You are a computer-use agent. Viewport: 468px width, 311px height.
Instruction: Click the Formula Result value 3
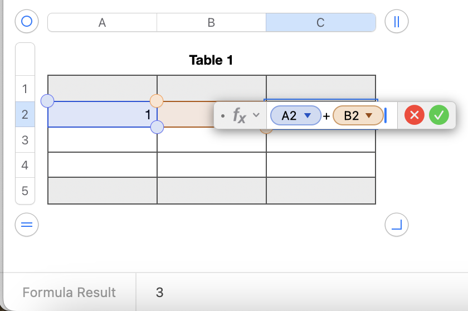pos(160,292)
